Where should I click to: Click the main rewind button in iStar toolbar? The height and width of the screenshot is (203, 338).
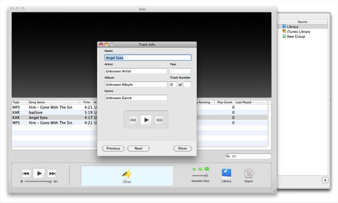(x=26, y=174)
